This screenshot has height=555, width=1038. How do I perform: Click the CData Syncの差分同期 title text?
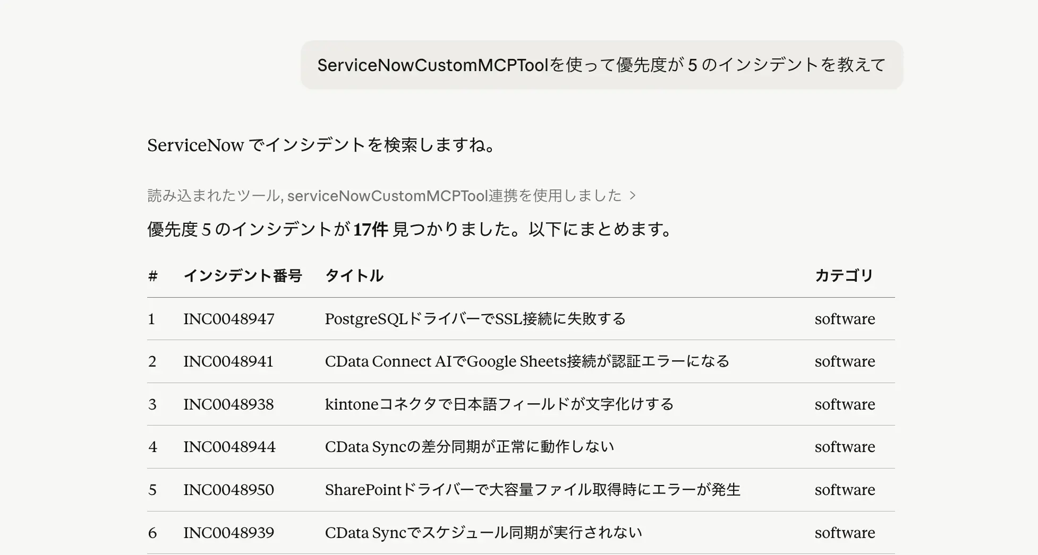(470, 447)
